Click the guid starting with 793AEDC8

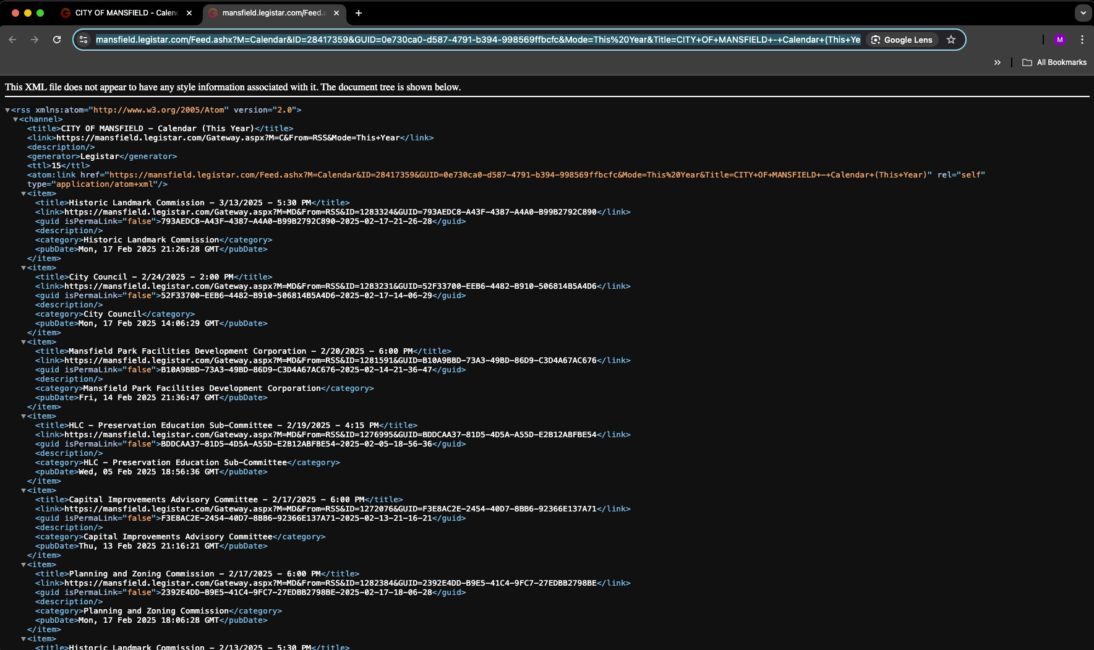point(297,221)
